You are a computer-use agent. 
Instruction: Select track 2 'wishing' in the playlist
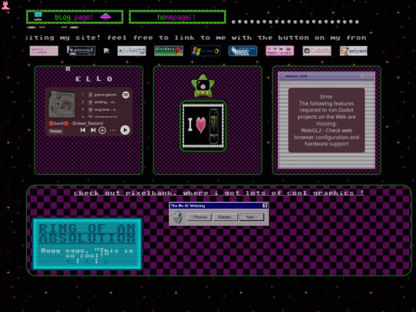pos(99,102)
